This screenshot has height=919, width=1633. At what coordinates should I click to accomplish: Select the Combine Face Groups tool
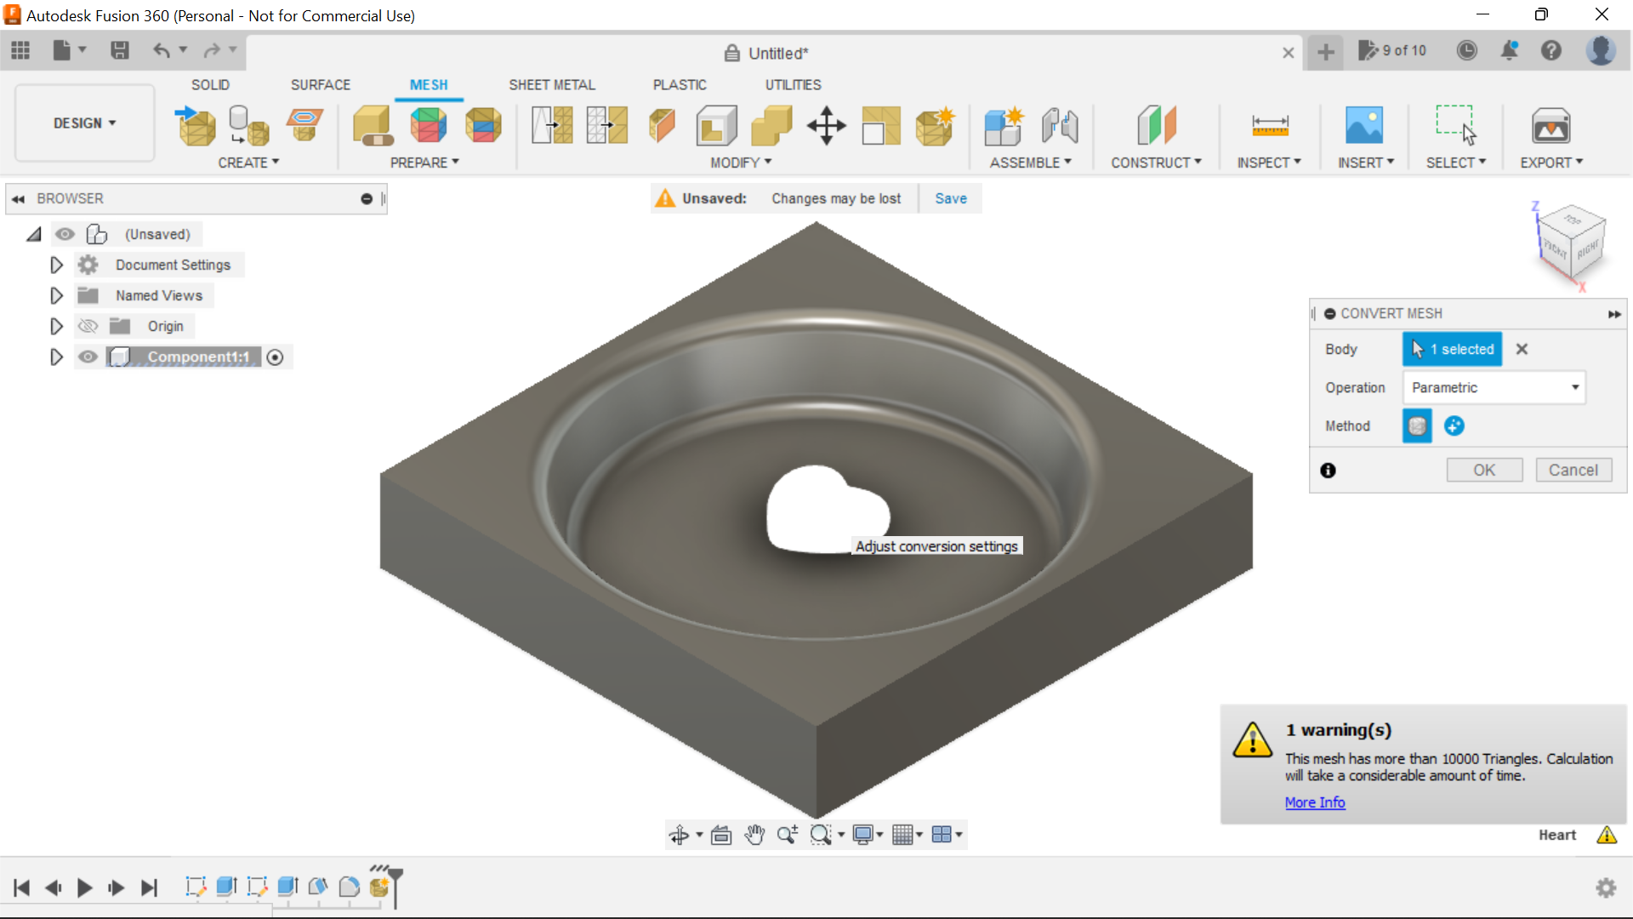tap(483, 126)
